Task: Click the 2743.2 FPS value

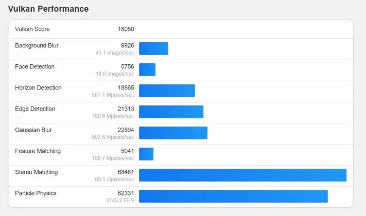Action: click(x=120, y=201)
